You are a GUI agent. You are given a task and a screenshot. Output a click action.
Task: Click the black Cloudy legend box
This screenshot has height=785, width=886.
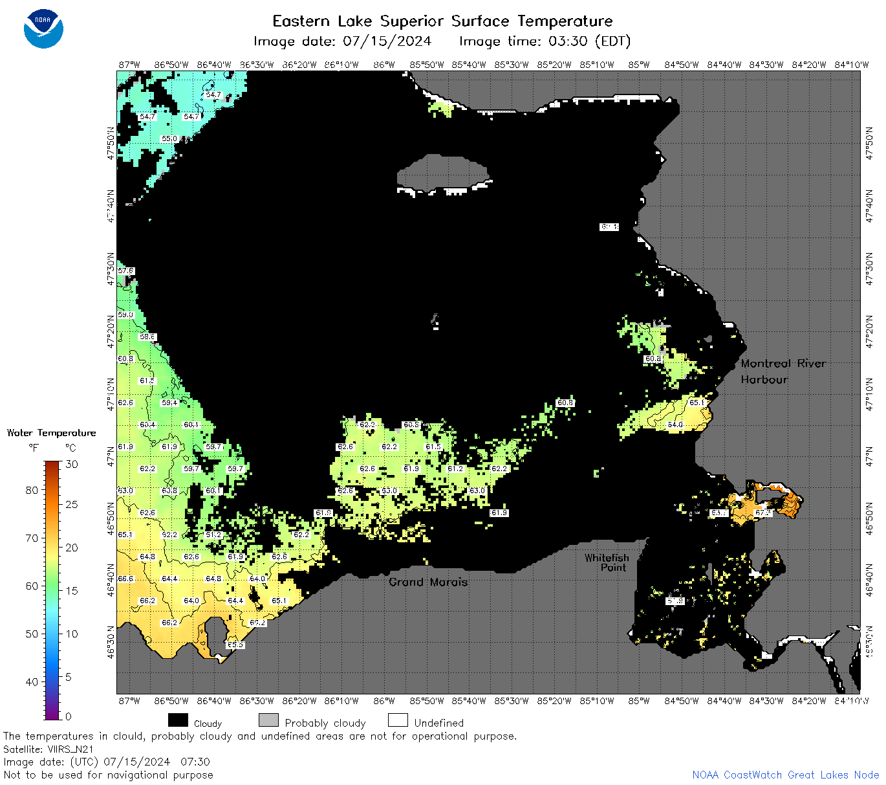tap(178, 720)
